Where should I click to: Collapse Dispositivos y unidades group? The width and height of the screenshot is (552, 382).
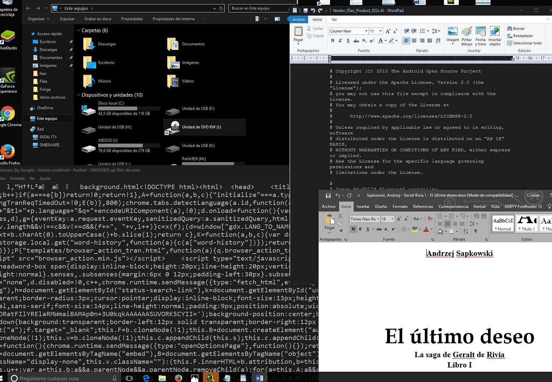tap(78, 95)
